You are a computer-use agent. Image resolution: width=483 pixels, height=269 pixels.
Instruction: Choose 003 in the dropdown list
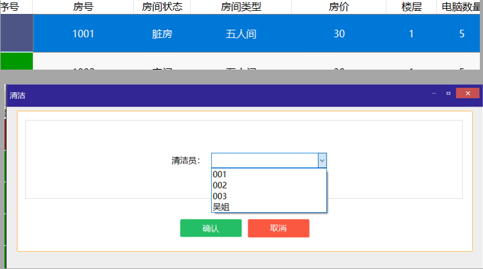click(x=269, y=196)
